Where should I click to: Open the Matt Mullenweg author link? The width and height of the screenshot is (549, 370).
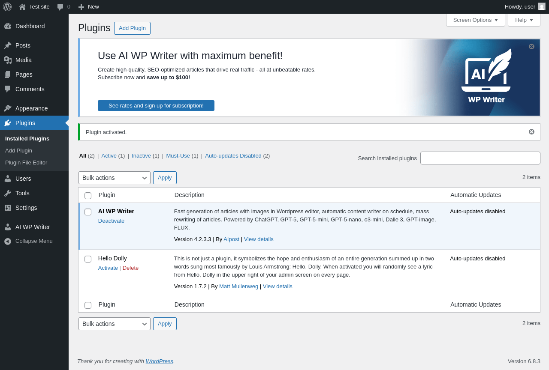[238, 286]
